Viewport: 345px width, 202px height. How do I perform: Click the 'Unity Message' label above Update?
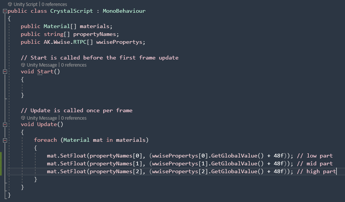pos(42,118)
